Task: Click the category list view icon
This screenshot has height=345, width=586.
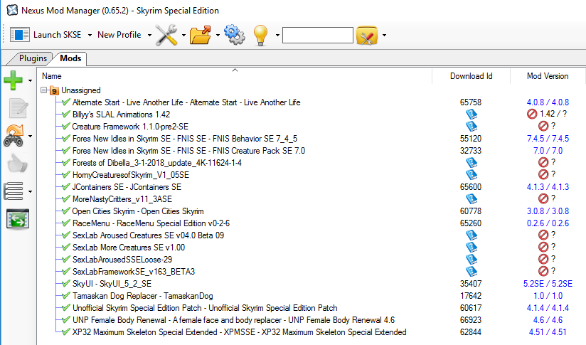Action: (x=14, y=191)
